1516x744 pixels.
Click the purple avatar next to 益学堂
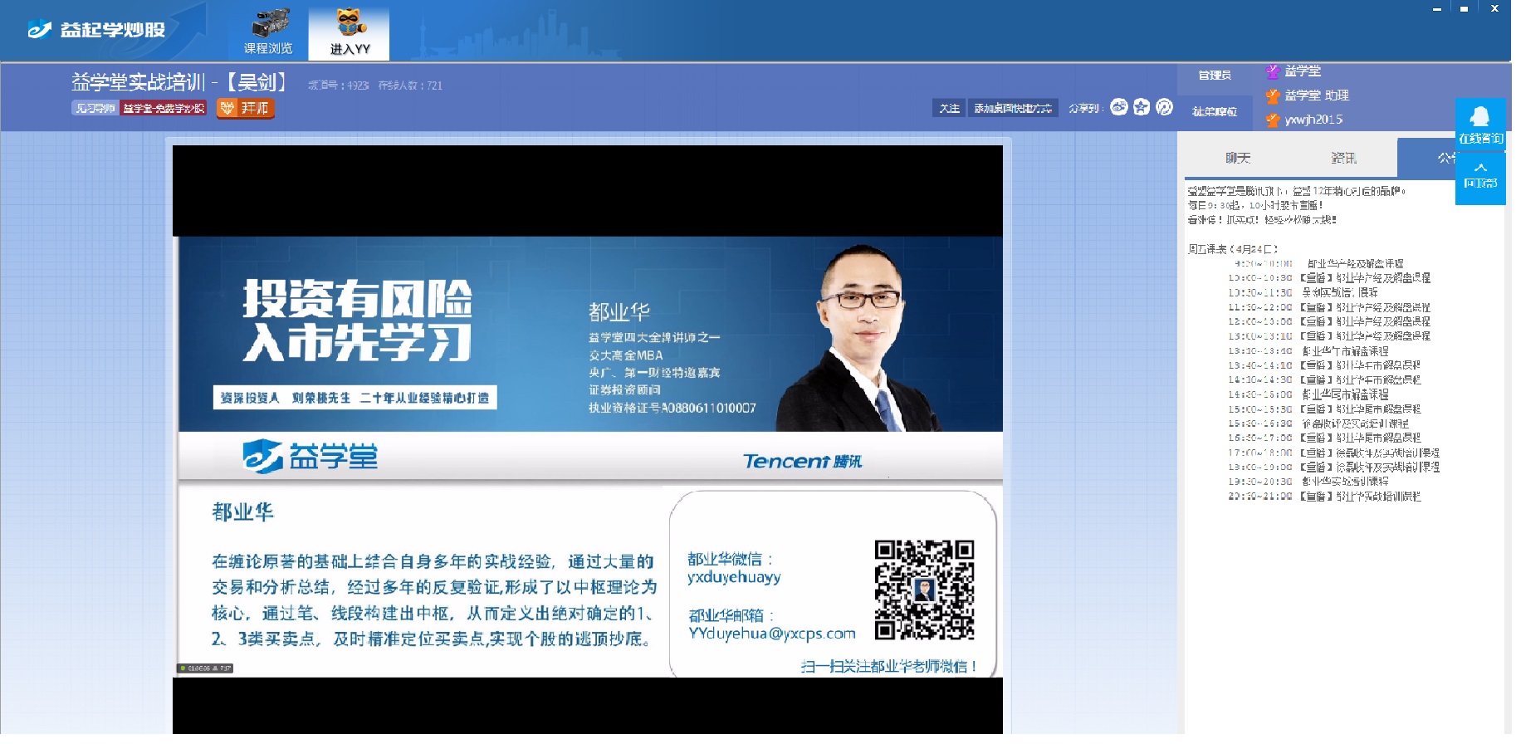[x=1273, y=71]
